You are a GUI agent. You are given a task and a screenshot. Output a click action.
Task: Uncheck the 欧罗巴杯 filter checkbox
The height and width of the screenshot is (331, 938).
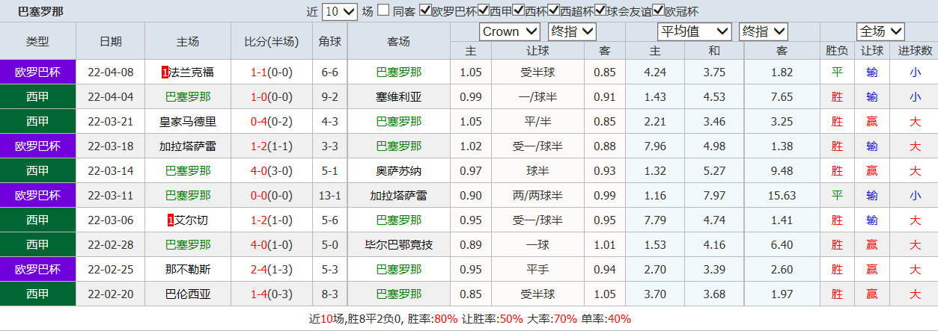point(425,10)
